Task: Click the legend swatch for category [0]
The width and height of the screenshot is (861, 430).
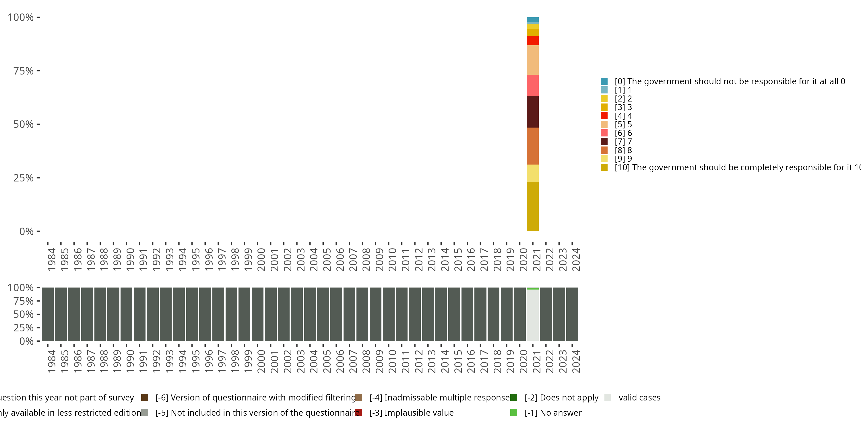Action: click(604, 81)
